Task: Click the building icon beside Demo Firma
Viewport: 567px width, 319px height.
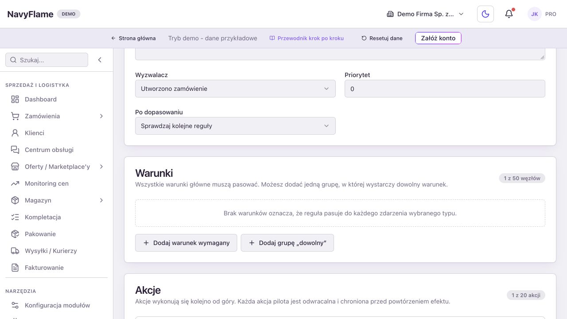Action: tap(390, 14)
